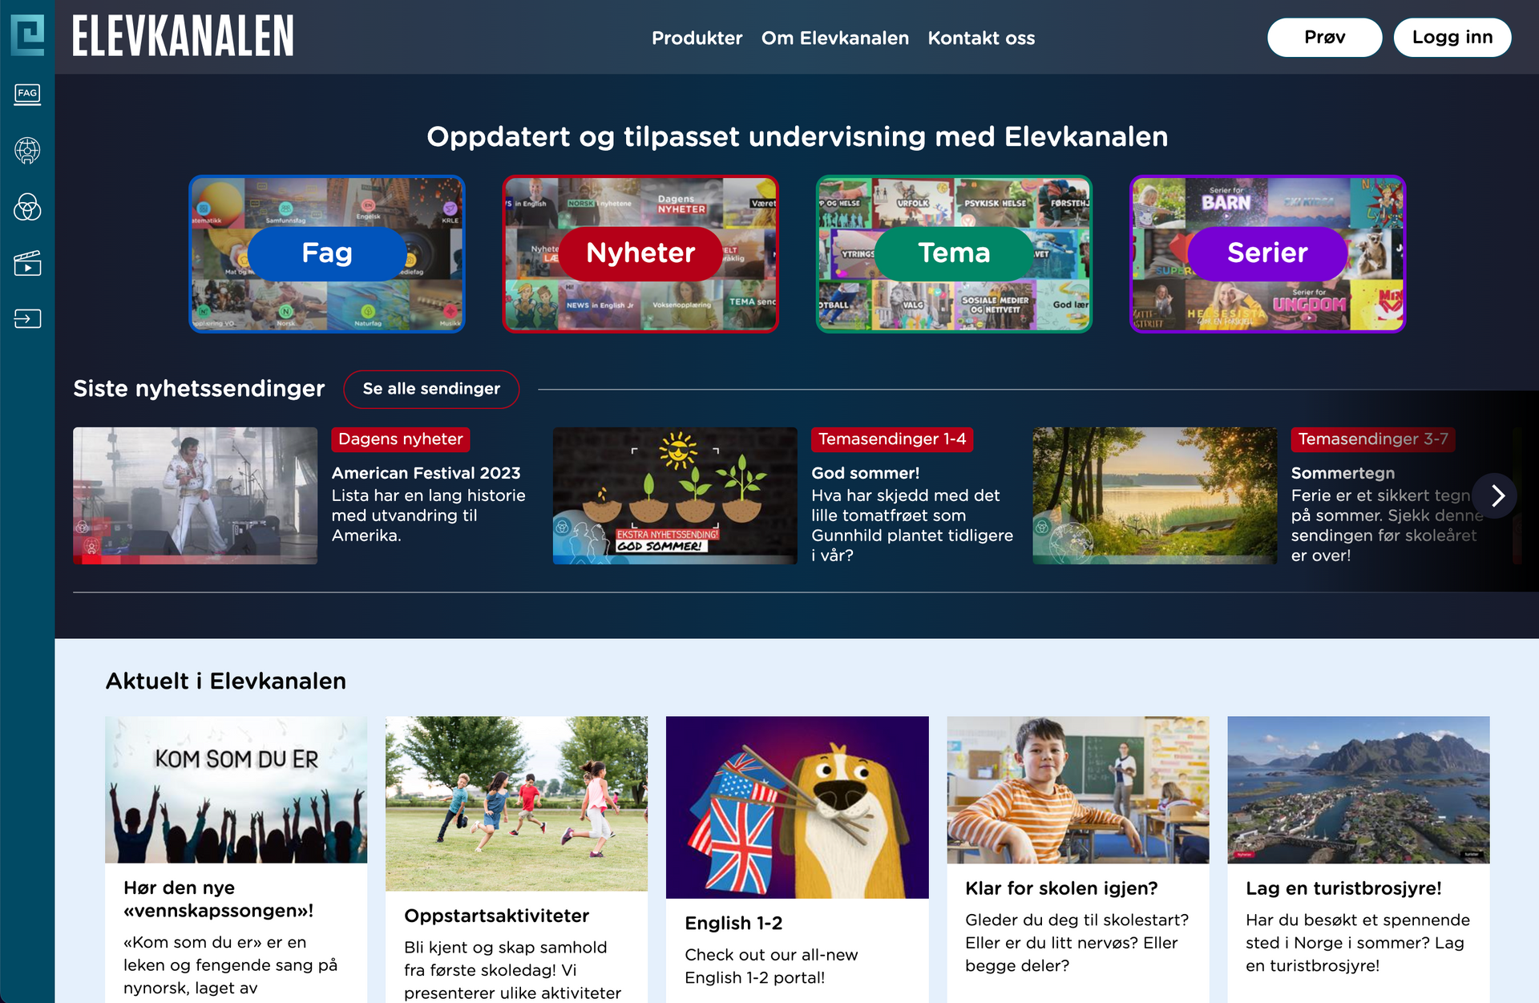The width and height of the screenshot is (1539, 1003).
Task: Open the American Festival 2023 headline
Action: [426, 473]
